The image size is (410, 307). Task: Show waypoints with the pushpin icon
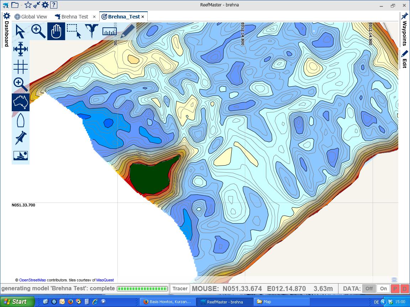pos(20,138)
